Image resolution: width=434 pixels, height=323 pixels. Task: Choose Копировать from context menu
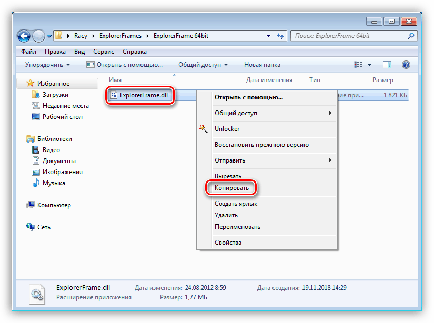pyautogui.click(x=267, y=188)
